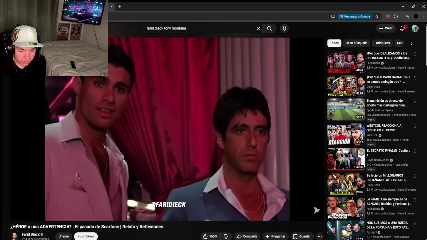This screenshot has width=427, height=240.
Task: Open the YouTube account avatar menu
Action: [415, 28]
